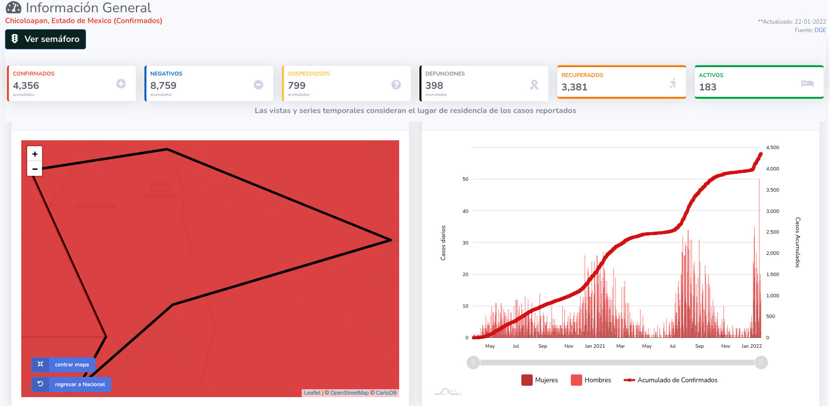Click the undo arrow icon on regresar a Nacional
Image resolution: width=830 pixels, height=406 pixels.
click(41, 384)
